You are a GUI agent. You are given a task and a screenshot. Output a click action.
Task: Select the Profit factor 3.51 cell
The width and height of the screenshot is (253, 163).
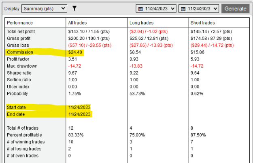[x=72, y=59]
